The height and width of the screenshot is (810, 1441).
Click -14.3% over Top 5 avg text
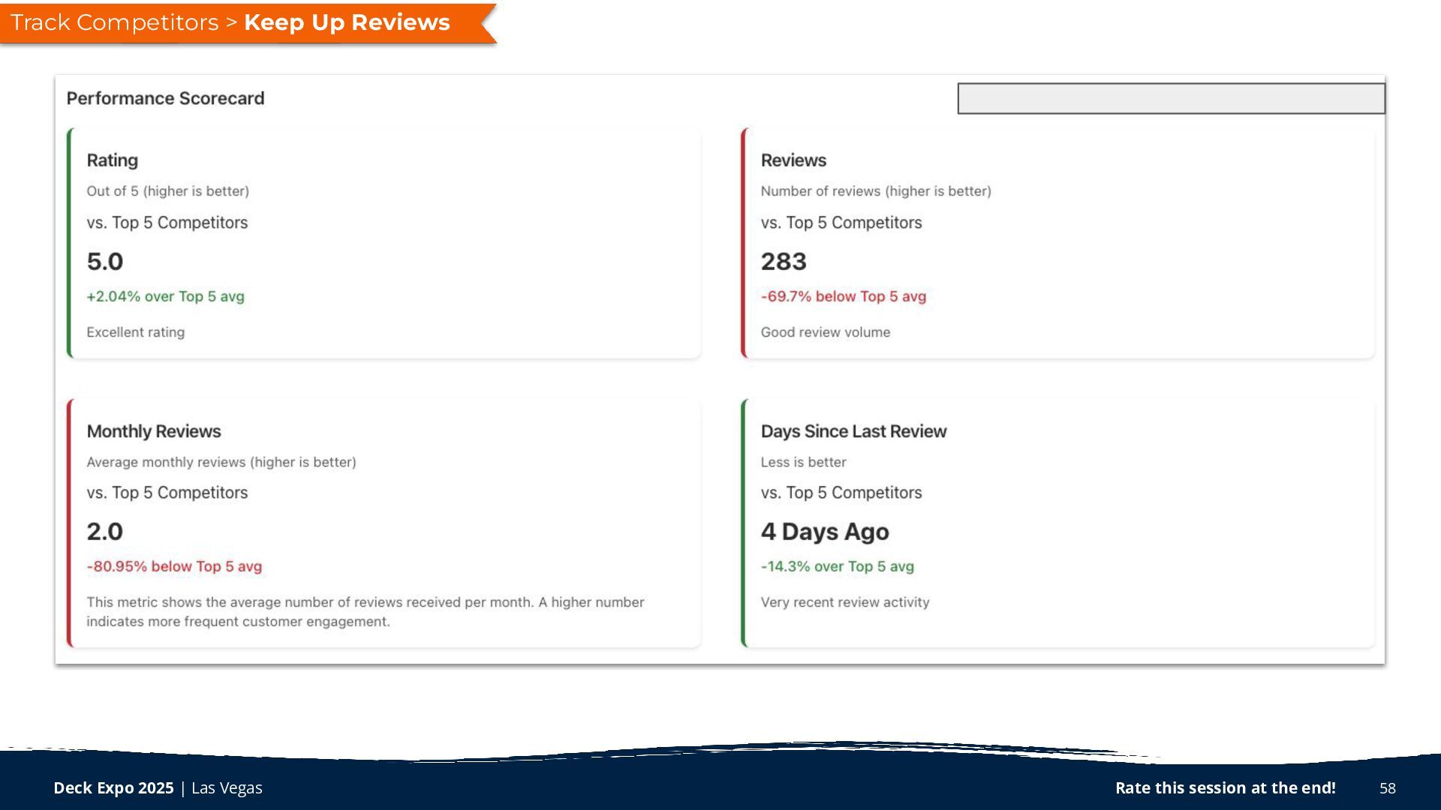[x=837, y=566]
